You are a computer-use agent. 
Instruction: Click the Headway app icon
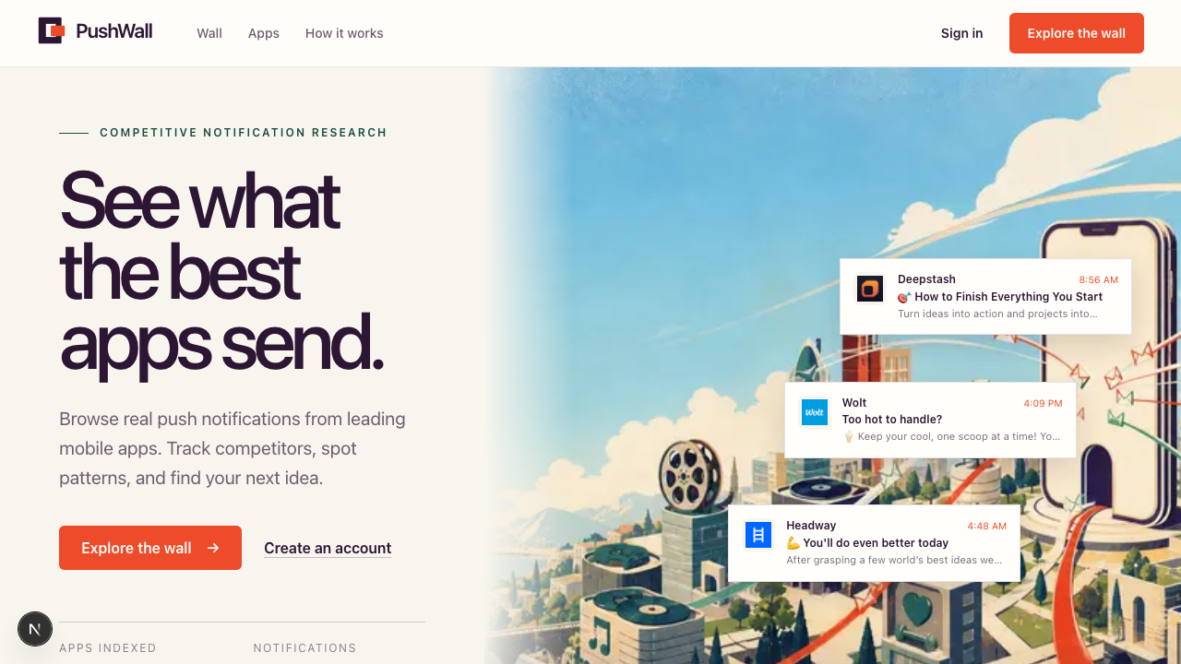coord(758,535)
